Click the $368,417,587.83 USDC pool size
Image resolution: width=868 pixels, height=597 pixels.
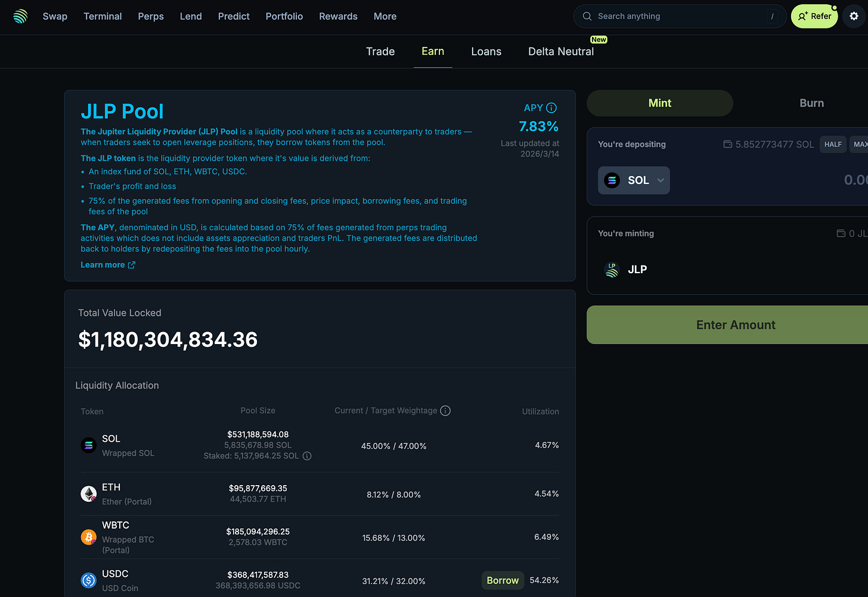(x=258, y=575)
